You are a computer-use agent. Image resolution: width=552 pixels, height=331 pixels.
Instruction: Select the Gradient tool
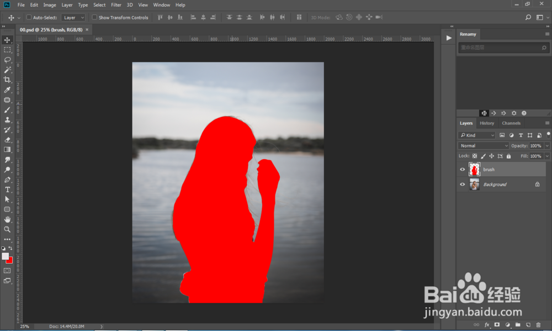pos(7,149)
